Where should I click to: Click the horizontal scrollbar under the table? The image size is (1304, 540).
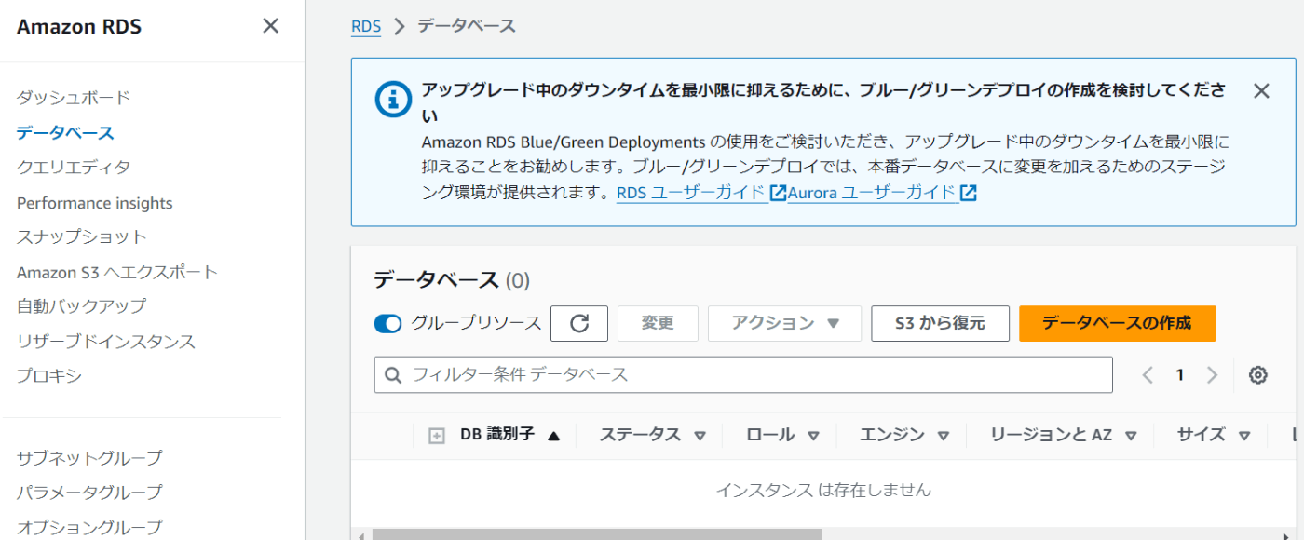[597, 534]
